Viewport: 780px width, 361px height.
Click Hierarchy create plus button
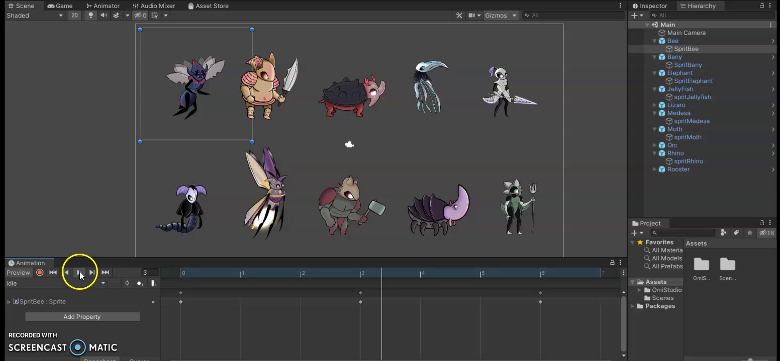(635, 16)
